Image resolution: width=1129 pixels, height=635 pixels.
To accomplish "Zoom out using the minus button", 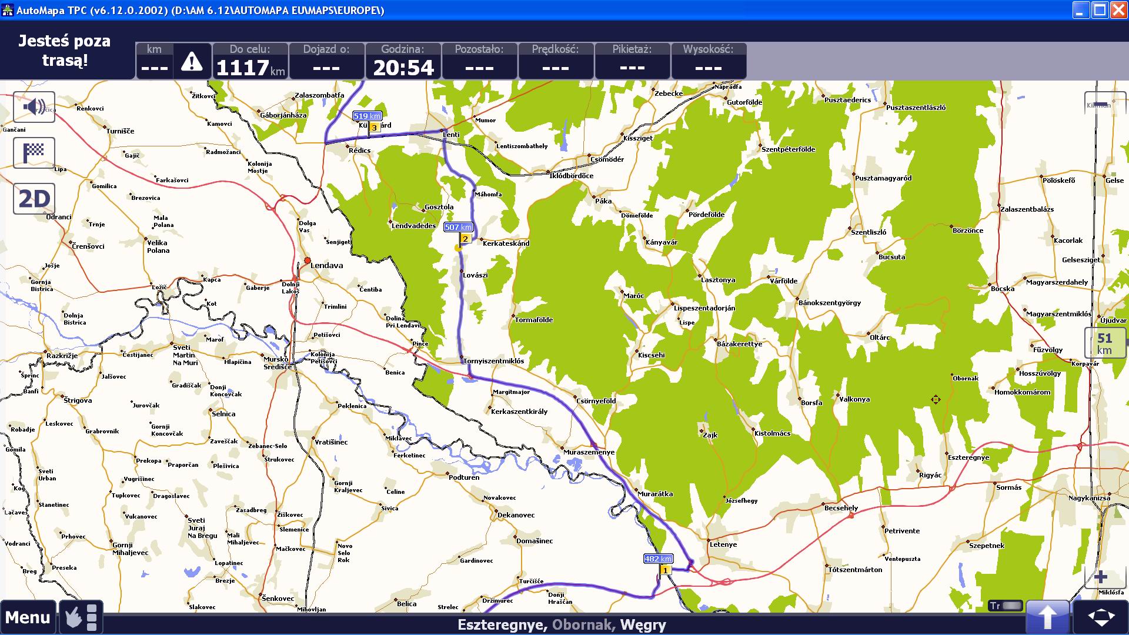I will pos(1099,105).
